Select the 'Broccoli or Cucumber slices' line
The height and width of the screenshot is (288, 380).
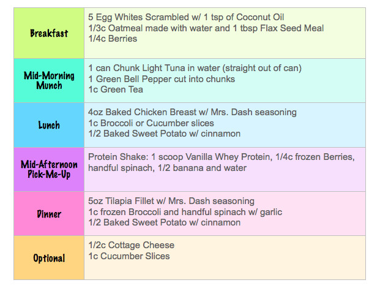151,123
